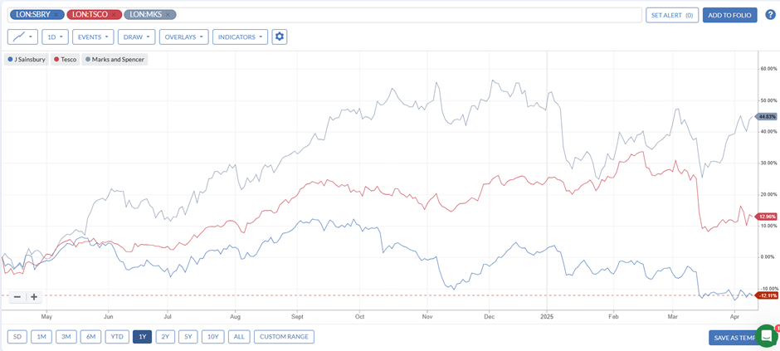Open the Overlays menu

tap(183, 37)
